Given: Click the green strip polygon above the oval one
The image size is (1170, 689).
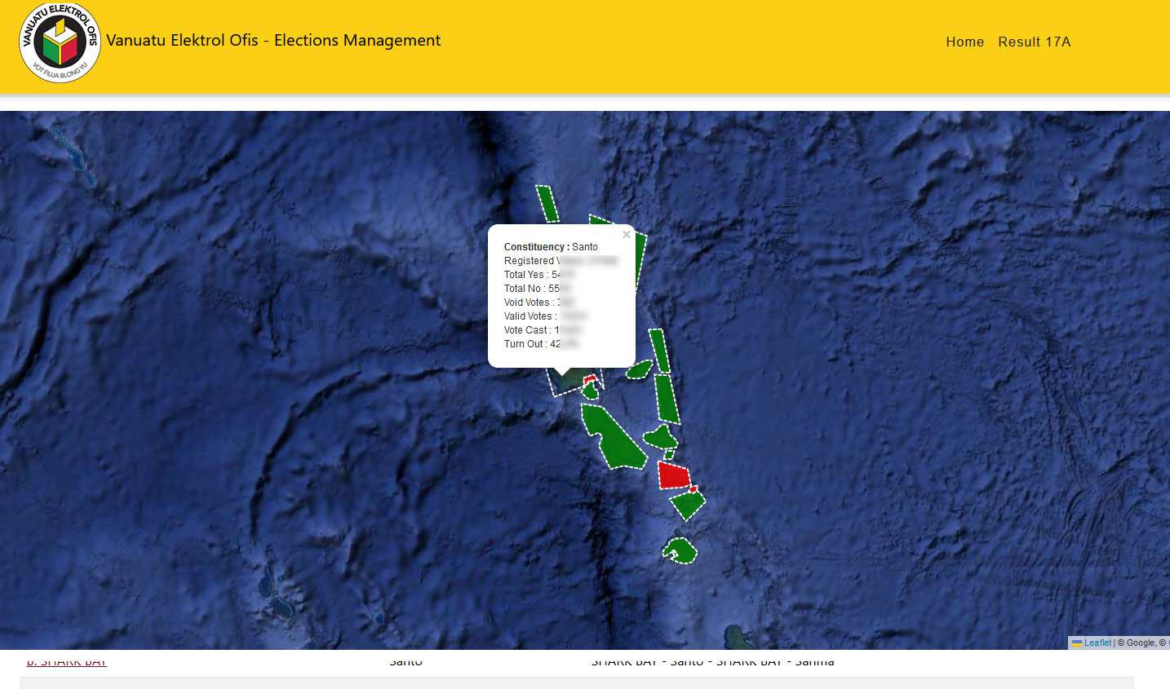Looking at the screenshot, I should pyautogui.click(x=659, y=351).
